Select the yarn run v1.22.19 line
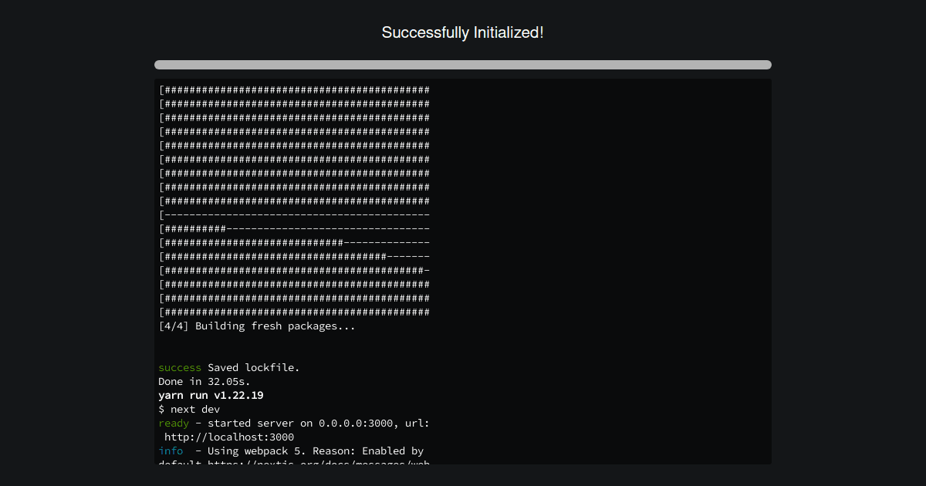Image resolution: width=926 pixels, height=486 pixels. [211, 395]
